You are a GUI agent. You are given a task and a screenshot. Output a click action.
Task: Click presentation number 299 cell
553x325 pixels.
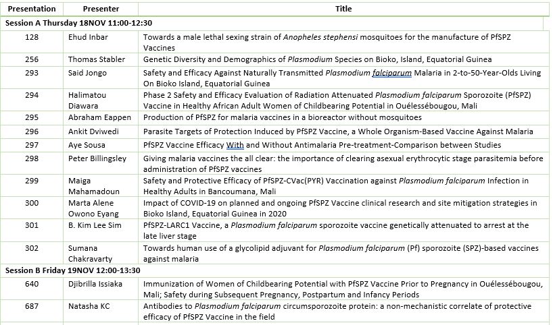tap(31, 181)
